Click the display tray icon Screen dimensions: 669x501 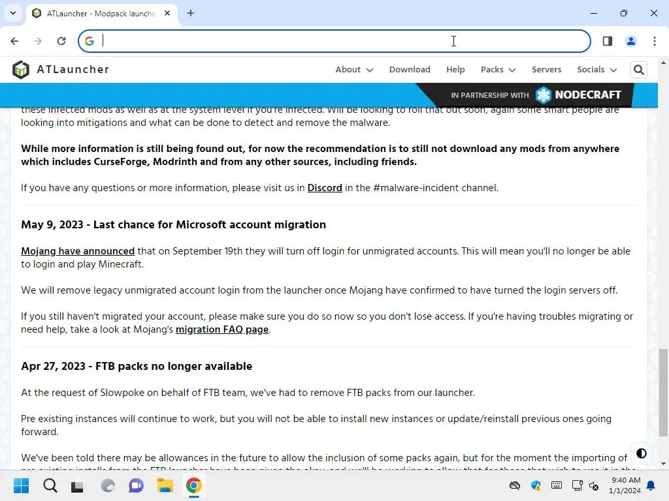tap(578, 485)
